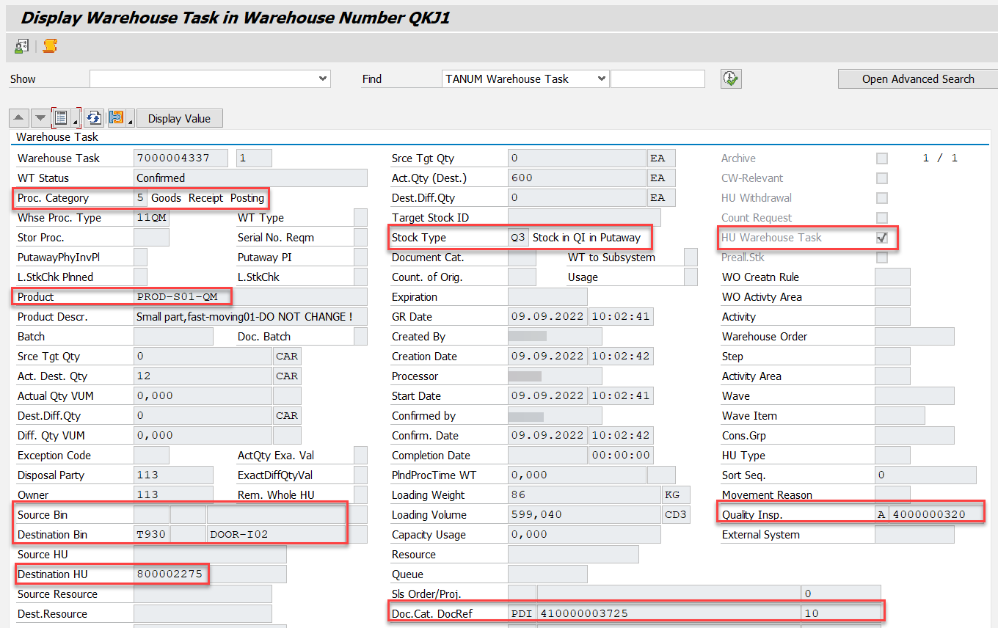Image resolution: width=998 pixels, height=628 pixels.
Task: Click the Exception Code field
Action: [x=151, y=456]
